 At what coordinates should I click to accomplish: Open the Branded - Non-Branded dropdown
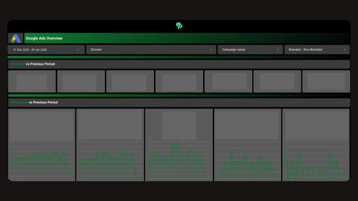coord(317,50)
